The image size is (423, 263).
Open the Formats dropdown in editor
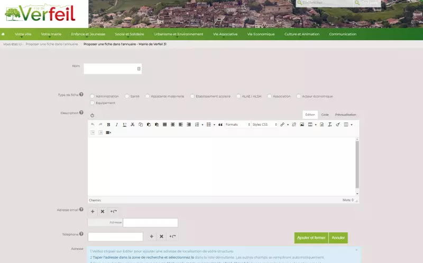coord(237,125)
